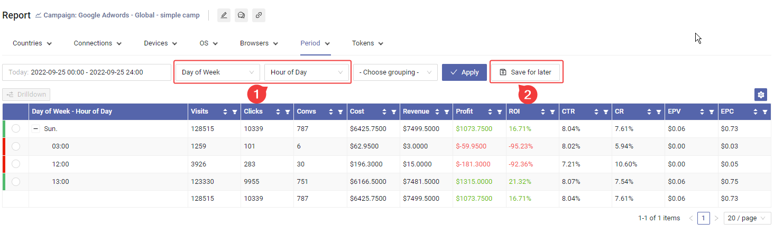This screenshot has height=233, width=774.
Task: Filter the Clicks column
Action: point(288,112)
